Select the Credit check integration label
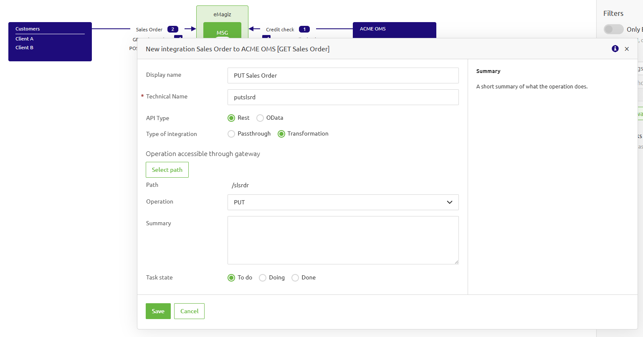The height and width of the screenshot is (337, 643). [280, 30]
